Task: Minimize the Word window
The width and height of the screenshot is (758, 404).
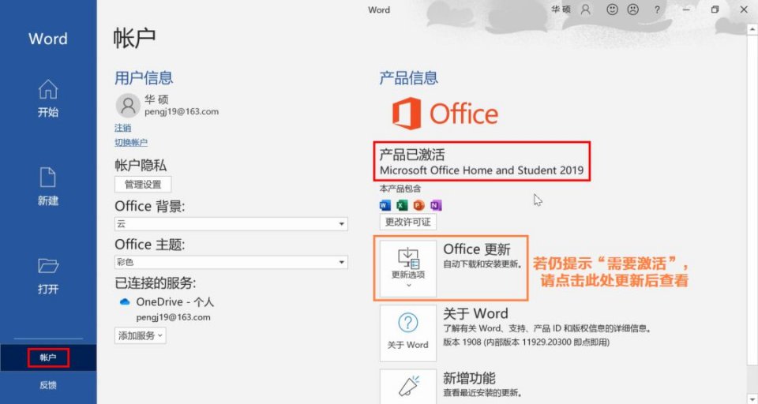Action: 686,9
